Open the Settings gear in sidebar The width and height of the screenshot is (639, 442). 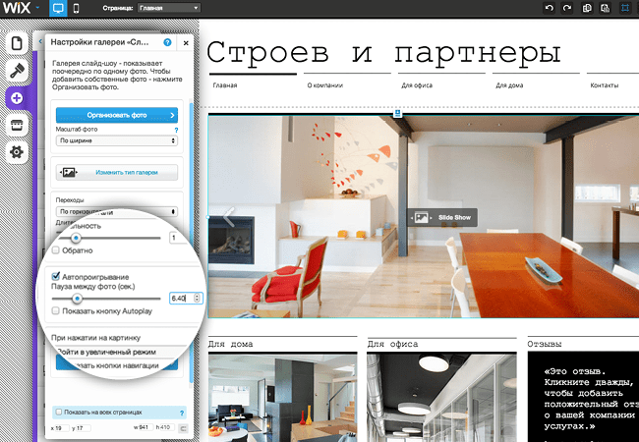17,152
